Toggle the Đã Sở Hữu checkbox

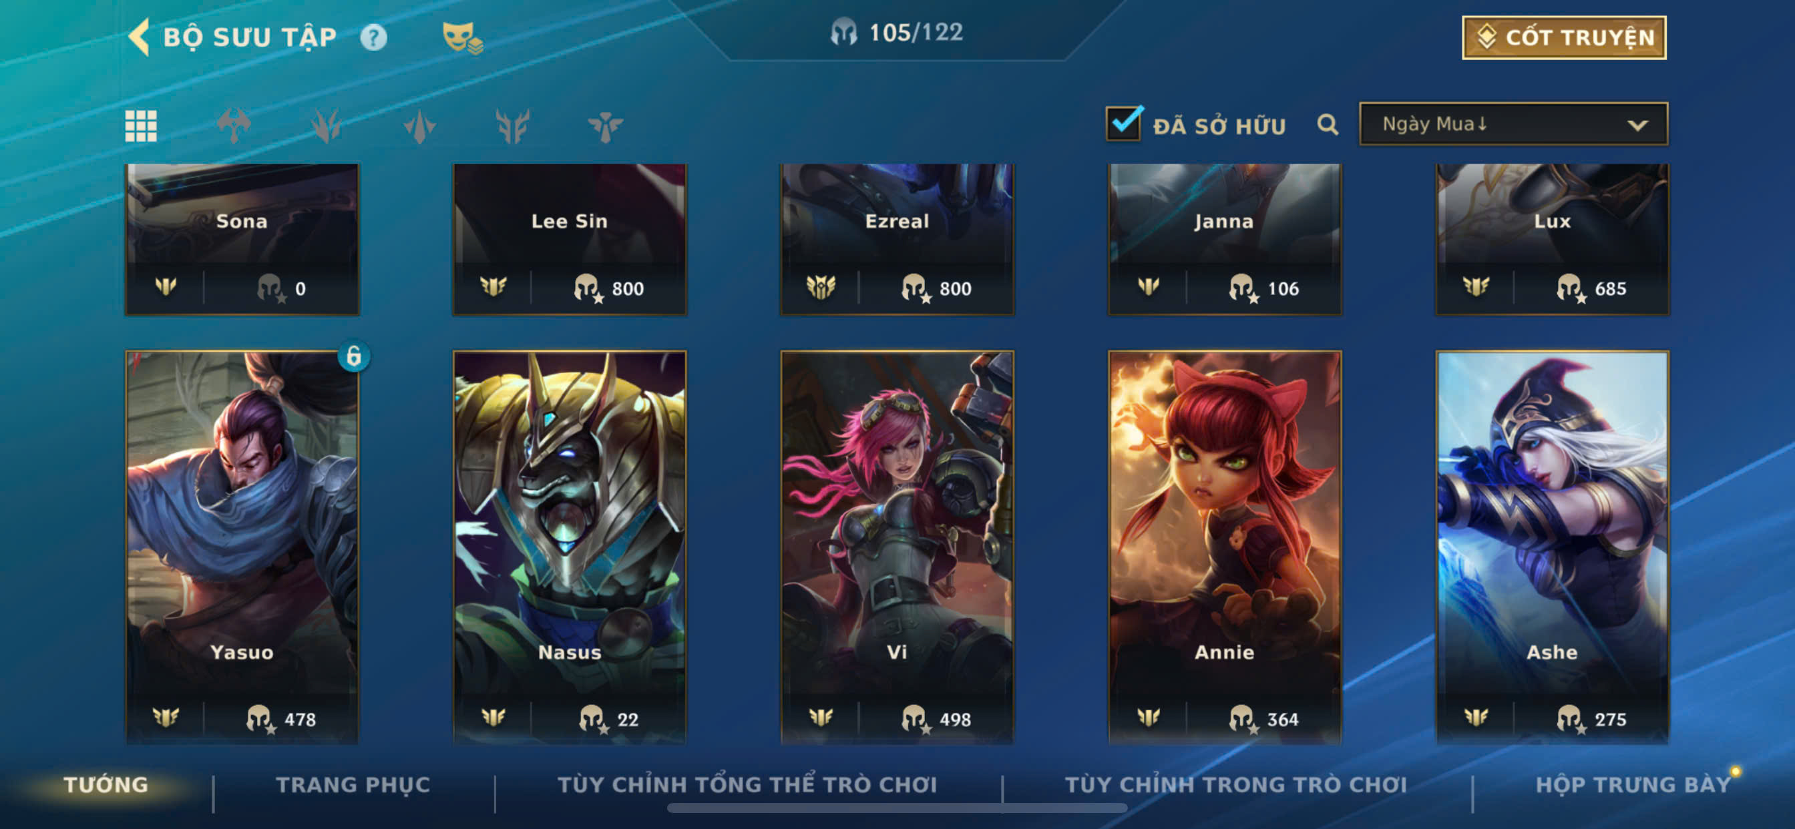click(x=1123, y=124)
